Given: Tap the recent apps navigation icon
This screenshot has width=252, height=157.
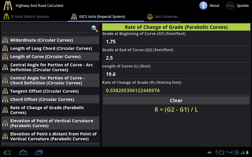Looking at the screenshot, I should tap(39, 152).
